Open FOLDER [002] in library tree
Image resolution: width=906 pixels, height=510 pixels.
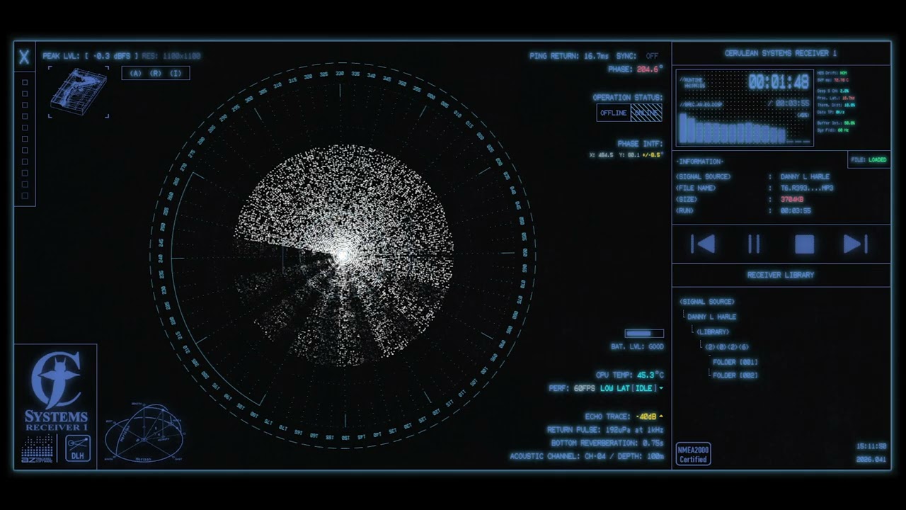click(735, 375)
